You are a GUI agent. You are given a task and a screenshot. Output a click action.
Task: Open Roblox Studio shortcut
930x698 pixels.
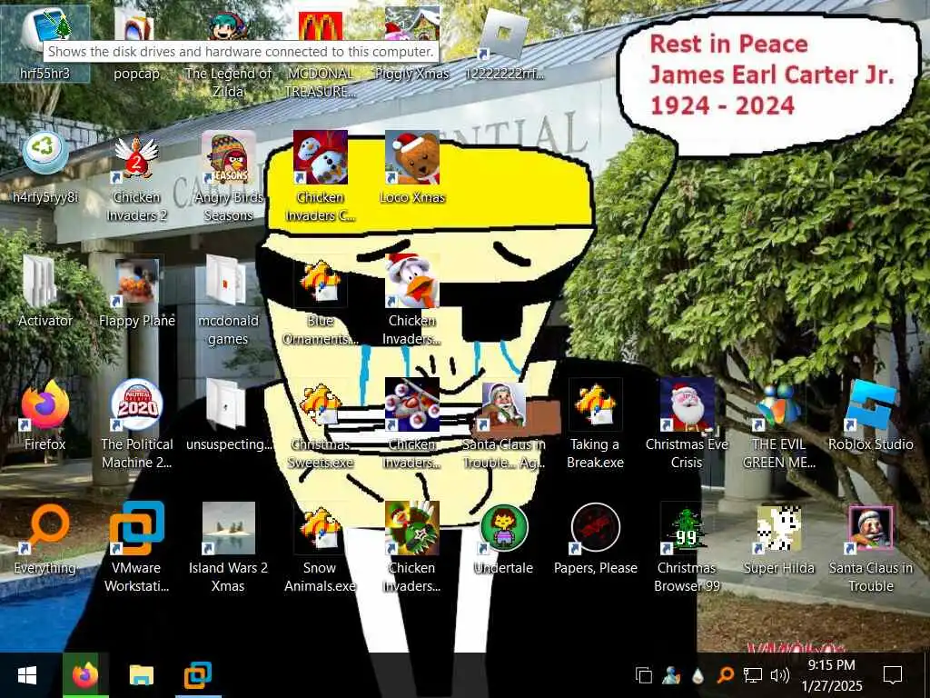[871, 414]
